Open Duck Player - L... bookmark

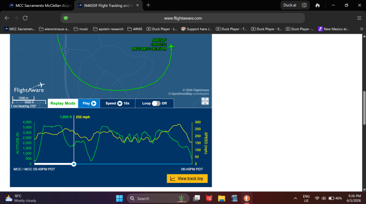point(162,29)
